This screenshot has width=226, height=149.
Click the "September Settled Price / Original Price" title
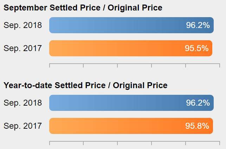click(83, 8)
